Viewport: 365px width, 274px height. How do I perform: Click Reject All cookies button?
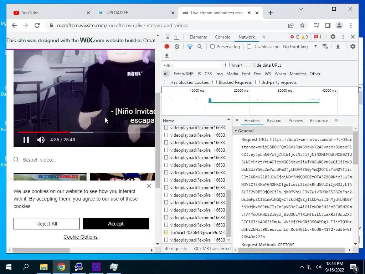click(x=47, y=224)
